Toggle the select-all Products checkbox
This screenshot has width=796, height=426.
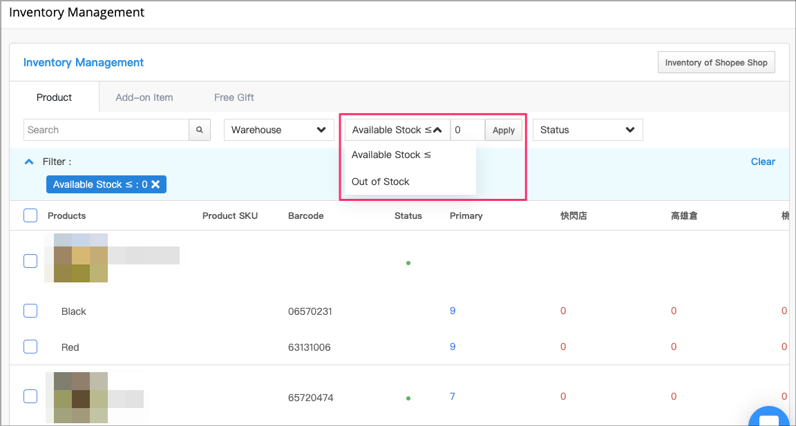pyautogui.click(x=30, y=215)
